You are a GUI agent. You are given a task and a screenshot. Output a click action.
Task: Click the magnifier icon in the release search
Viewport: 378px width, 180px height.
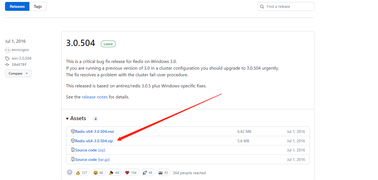[262, 6]
